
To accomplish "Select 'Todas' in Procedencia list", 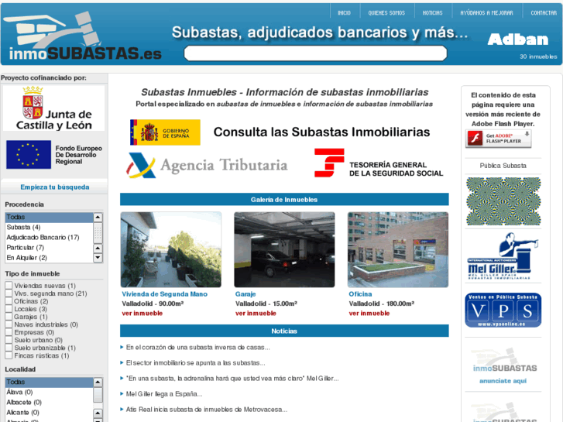I will coord(50,217).
